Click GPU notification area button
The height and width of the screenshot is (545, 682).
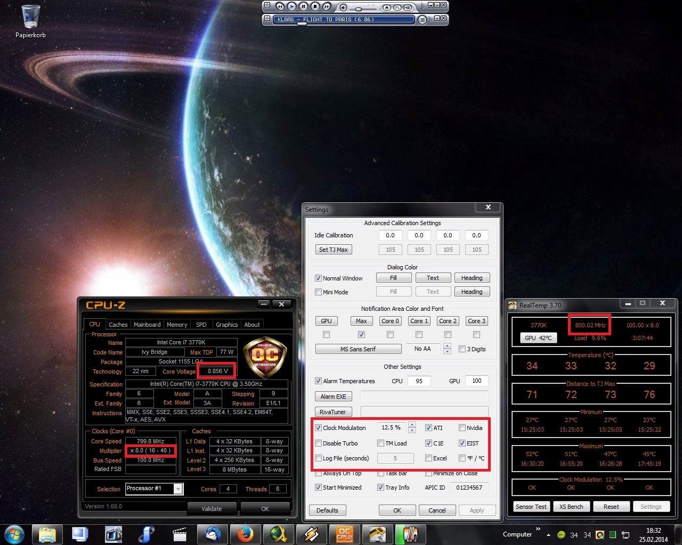coord(326,321)
